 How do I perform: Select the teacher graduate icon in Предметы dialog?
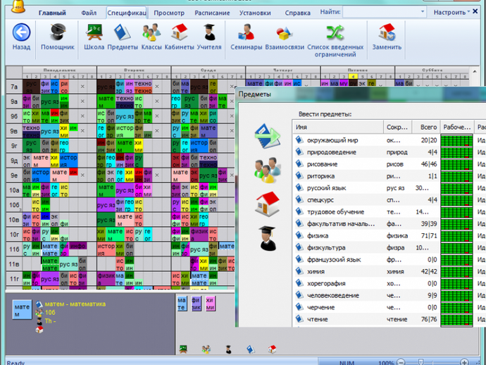tap(268, 238)
